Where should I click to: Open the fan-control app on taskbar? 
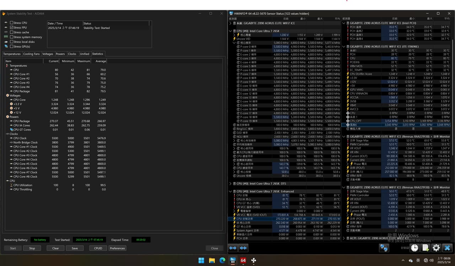click(x=254, y=260)
